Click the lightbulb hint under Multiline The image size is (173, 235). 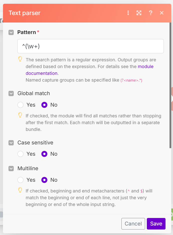click(20, 190)
